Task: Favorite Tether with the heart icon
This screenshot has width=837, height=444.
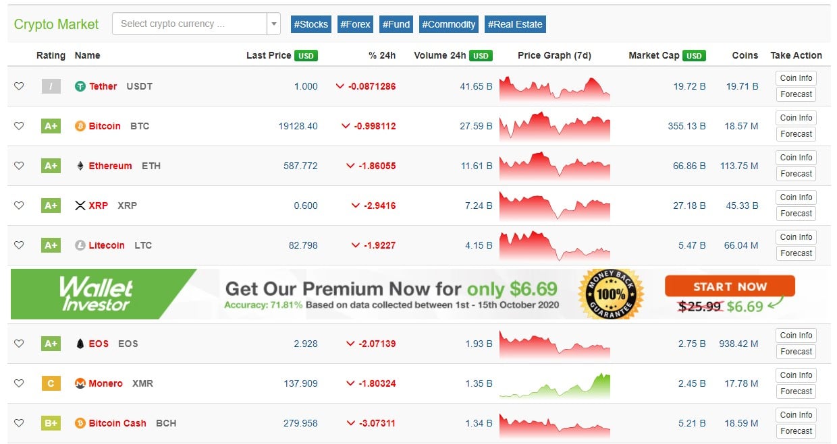Action: coord(19,86)
